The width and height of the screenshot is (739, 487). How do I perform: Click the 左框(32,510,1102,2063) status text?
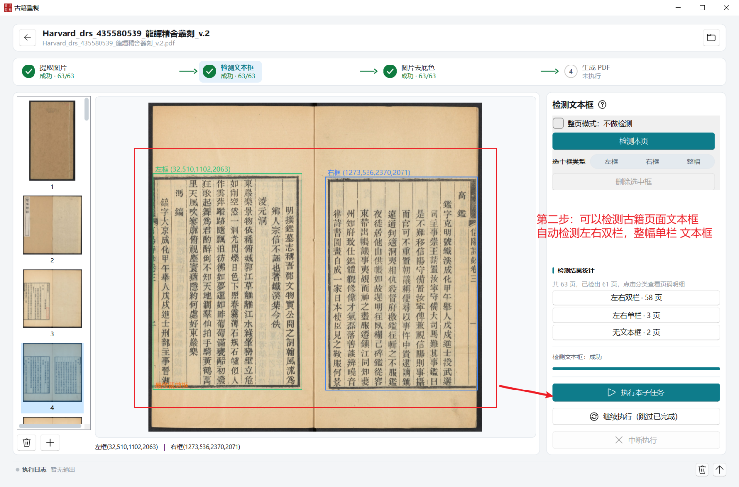126,447
